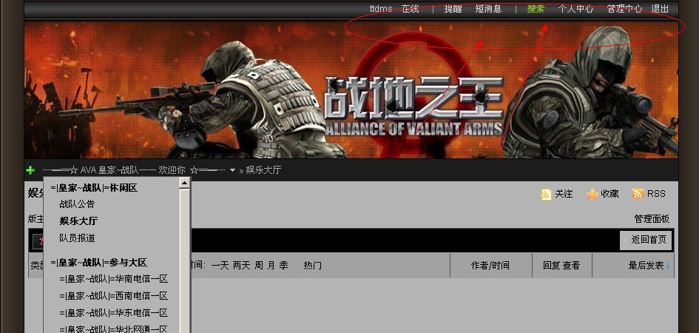The image size is (699, 333).
Task: Open 提醒 notifications in top bar
Action: [x=453, y=8]
